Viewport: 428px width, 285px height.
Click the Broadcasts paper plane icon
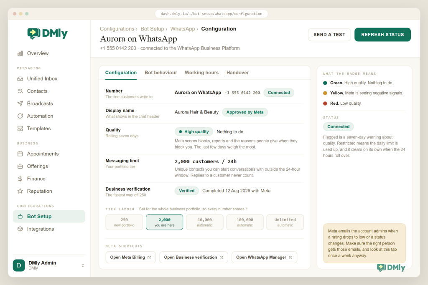20,103
